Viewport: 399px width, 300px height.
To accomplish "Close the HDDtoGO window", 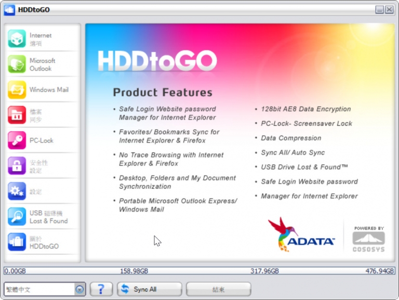I will tap(389, 10).
